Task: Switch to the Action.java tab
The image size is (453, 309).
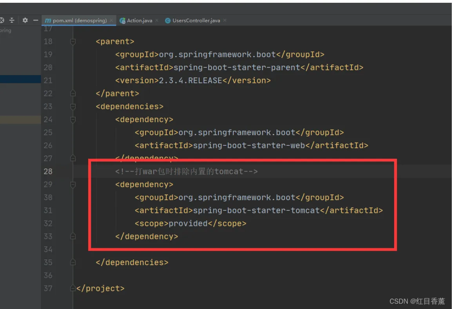Action: coord(140,20)
